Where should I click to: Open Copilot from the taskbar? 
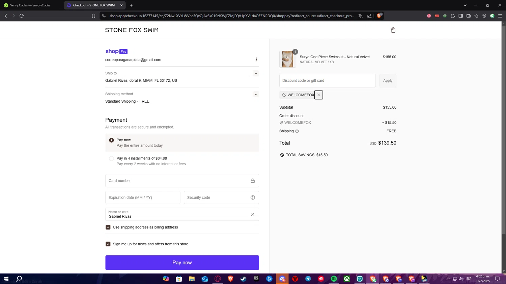pyautogui.click(x=166, y=279)
